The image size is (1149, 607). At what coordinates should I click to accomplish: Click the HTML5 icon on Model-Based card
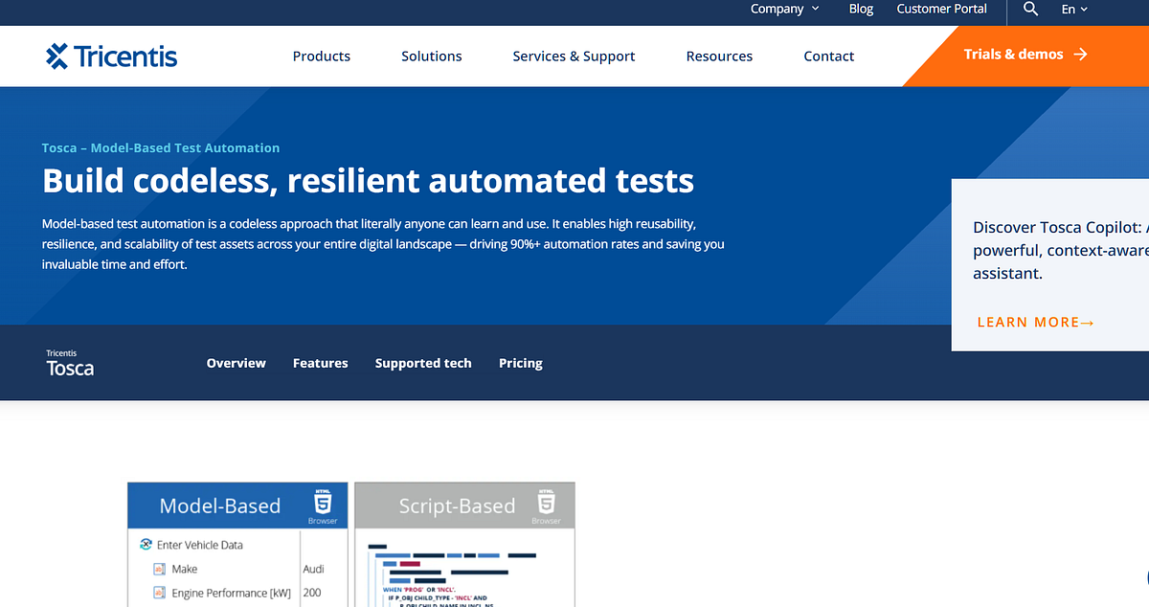point(323,502)
